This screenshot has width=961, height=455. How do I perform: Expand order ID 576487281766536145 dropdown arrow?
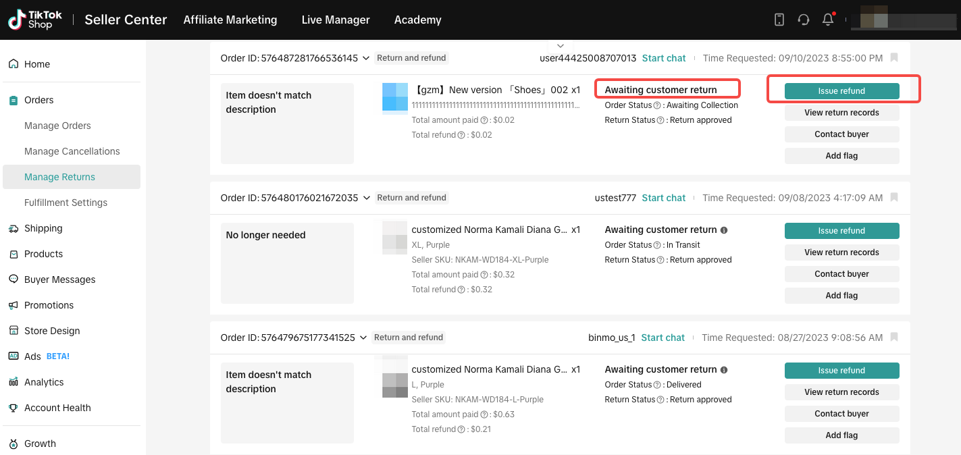click(366, 58)
